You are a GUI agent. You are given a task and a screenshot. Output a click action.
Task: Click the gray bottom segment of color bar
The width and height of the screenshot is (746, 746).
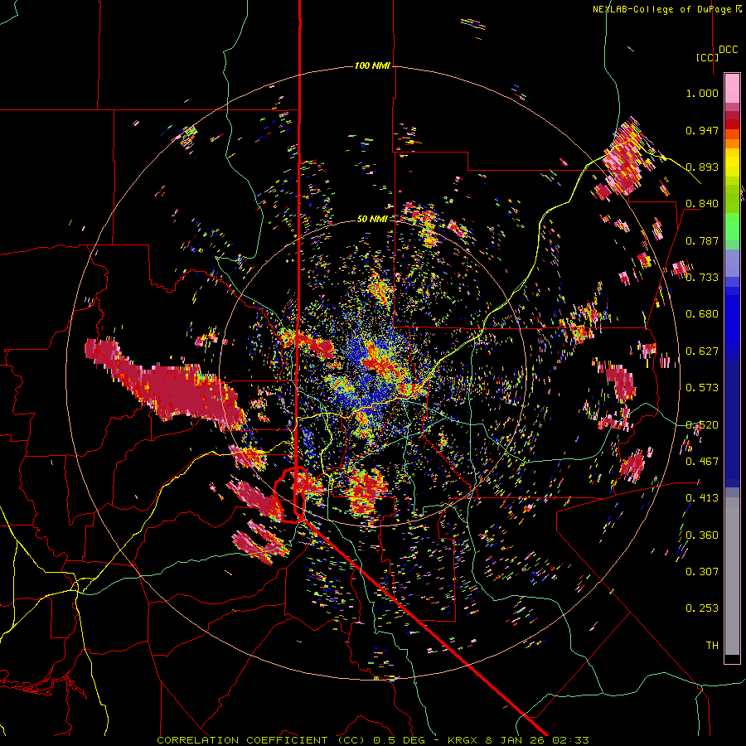click(732, 576)
